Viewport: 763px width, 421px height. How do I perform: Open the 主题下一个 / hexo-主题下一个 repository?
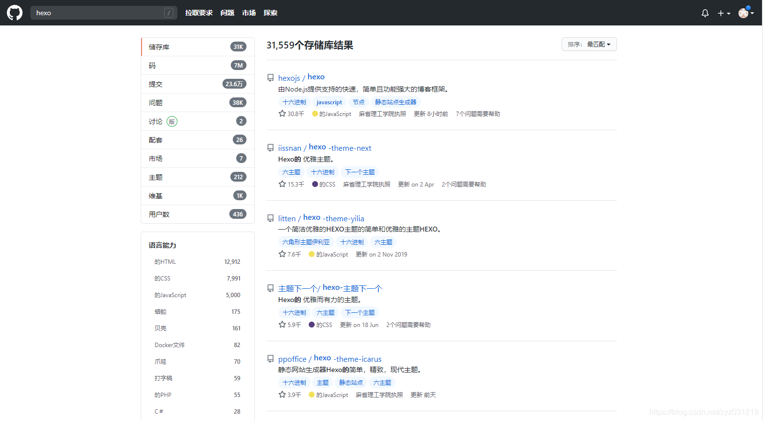click(330, 288)
